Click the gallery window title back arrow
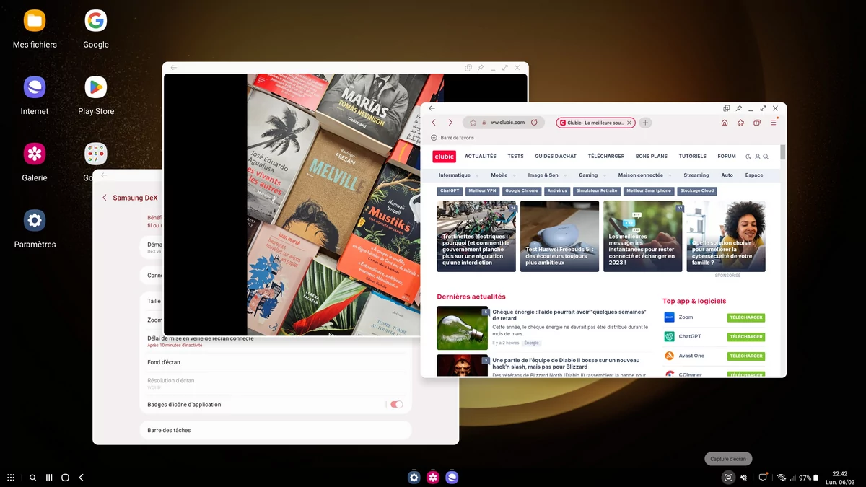The image size is (866, 487). point(173,68)
